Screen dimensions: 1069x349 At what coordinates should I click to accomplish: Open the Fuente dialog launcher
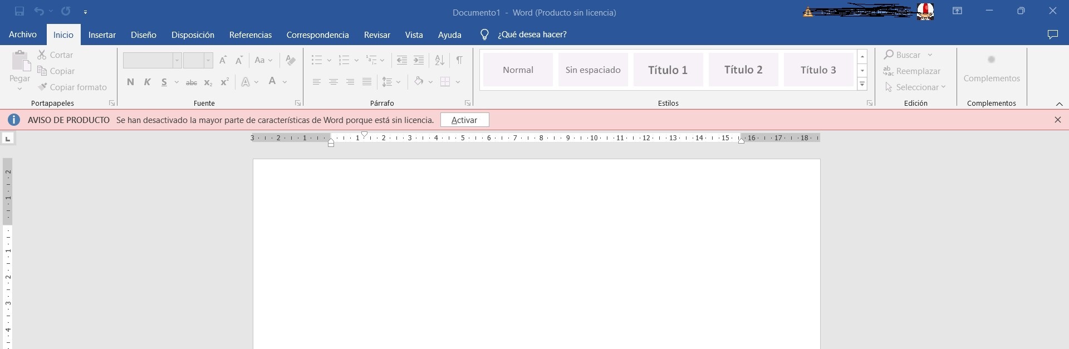tap(298, 103)
